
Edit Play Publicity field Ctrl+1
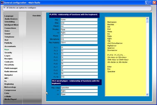pos(79,43)
